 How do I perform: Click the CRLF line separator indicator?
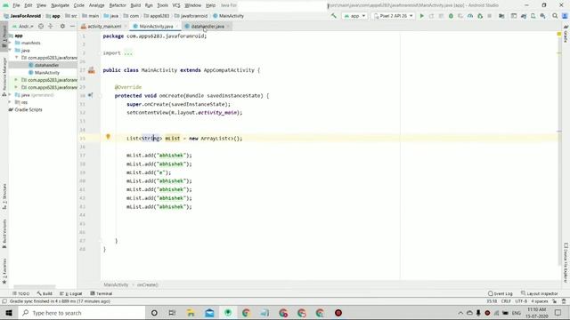pos(506,301)
